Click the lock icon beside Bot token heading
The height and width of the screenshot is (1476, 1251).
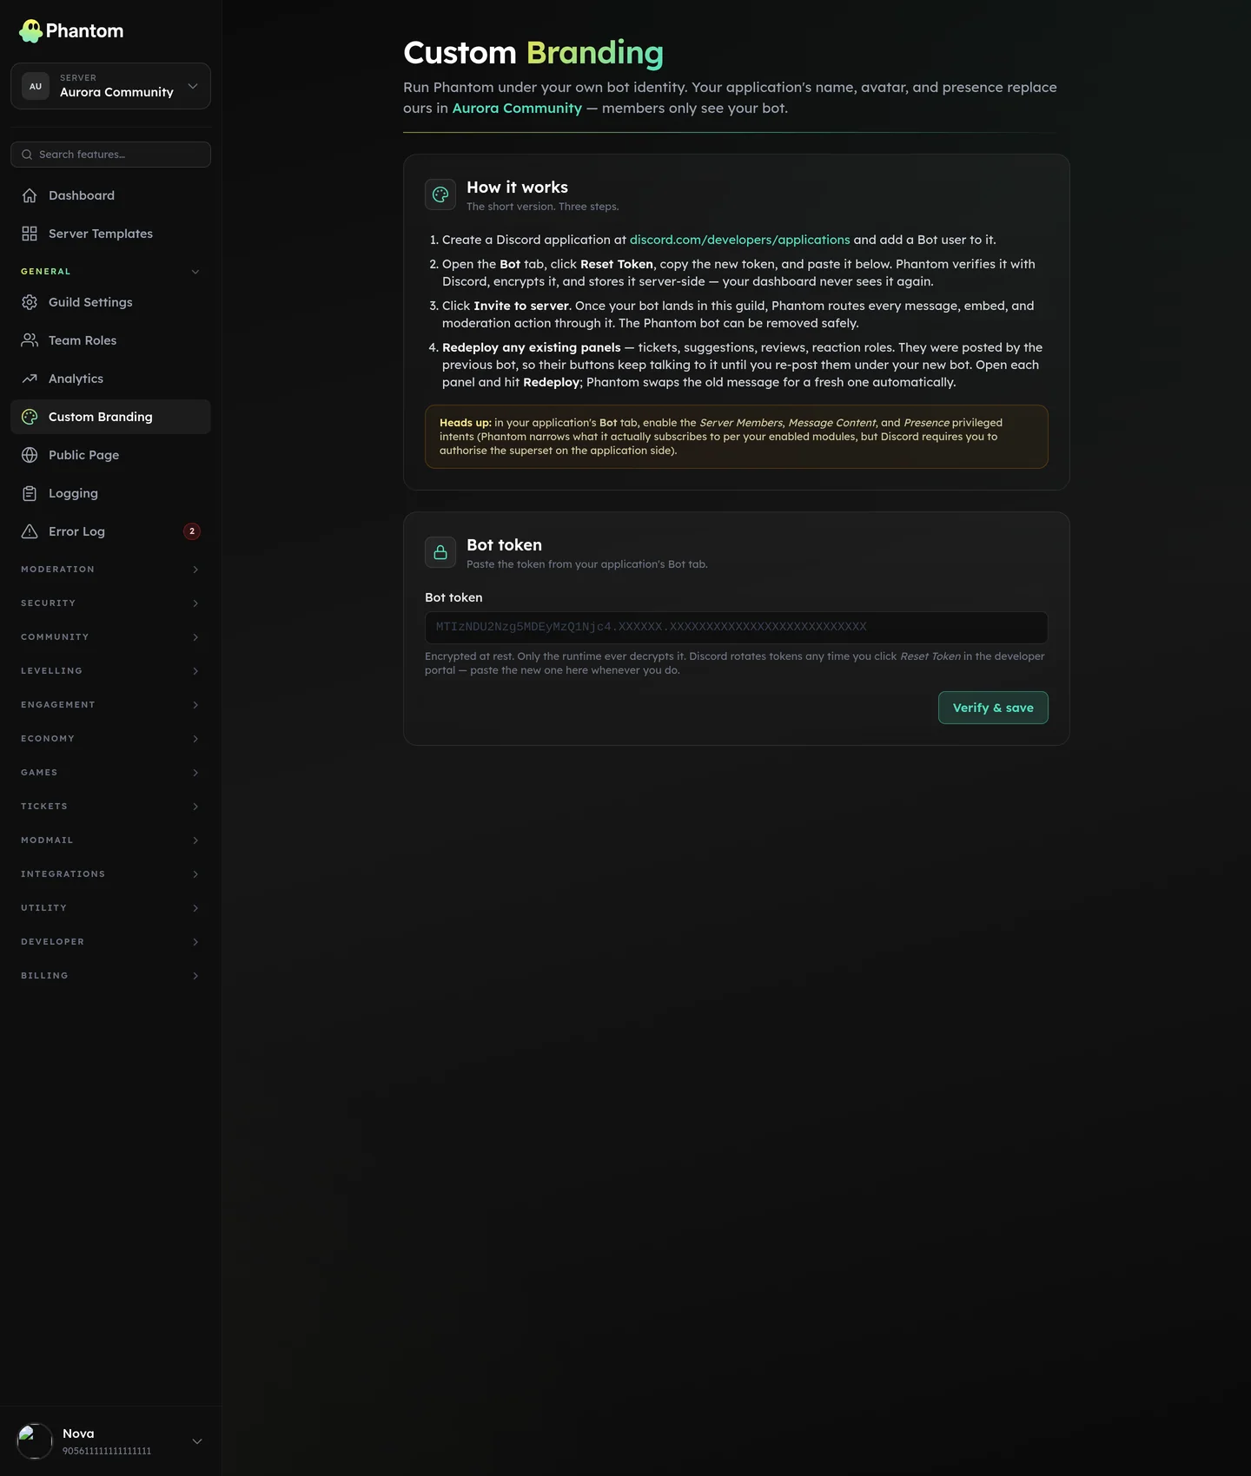click(440, 552)
